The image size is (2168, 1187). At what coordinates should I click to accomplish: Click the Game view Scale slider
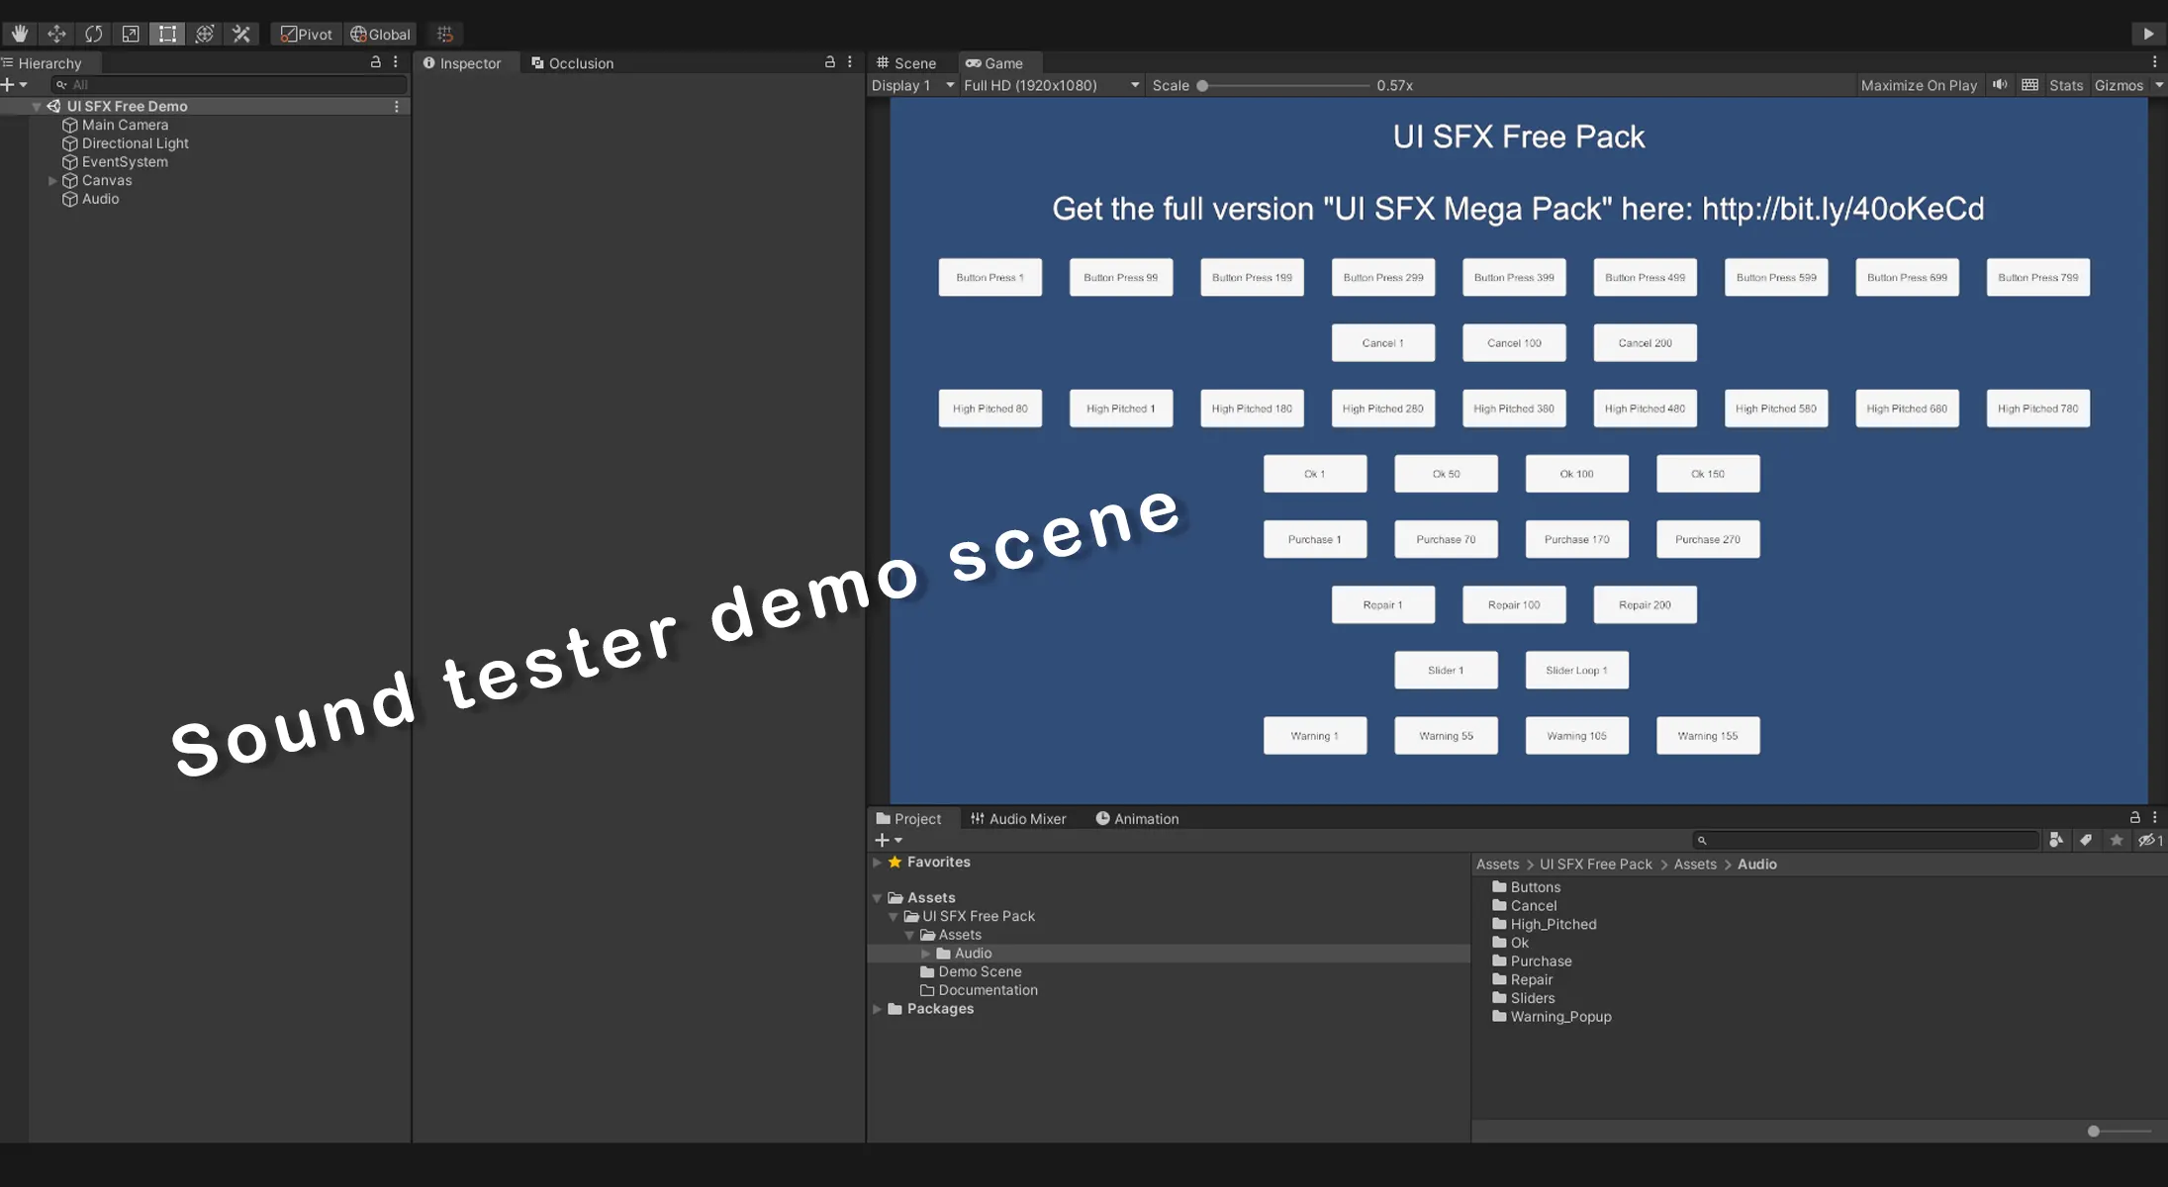click(1284, 85)
